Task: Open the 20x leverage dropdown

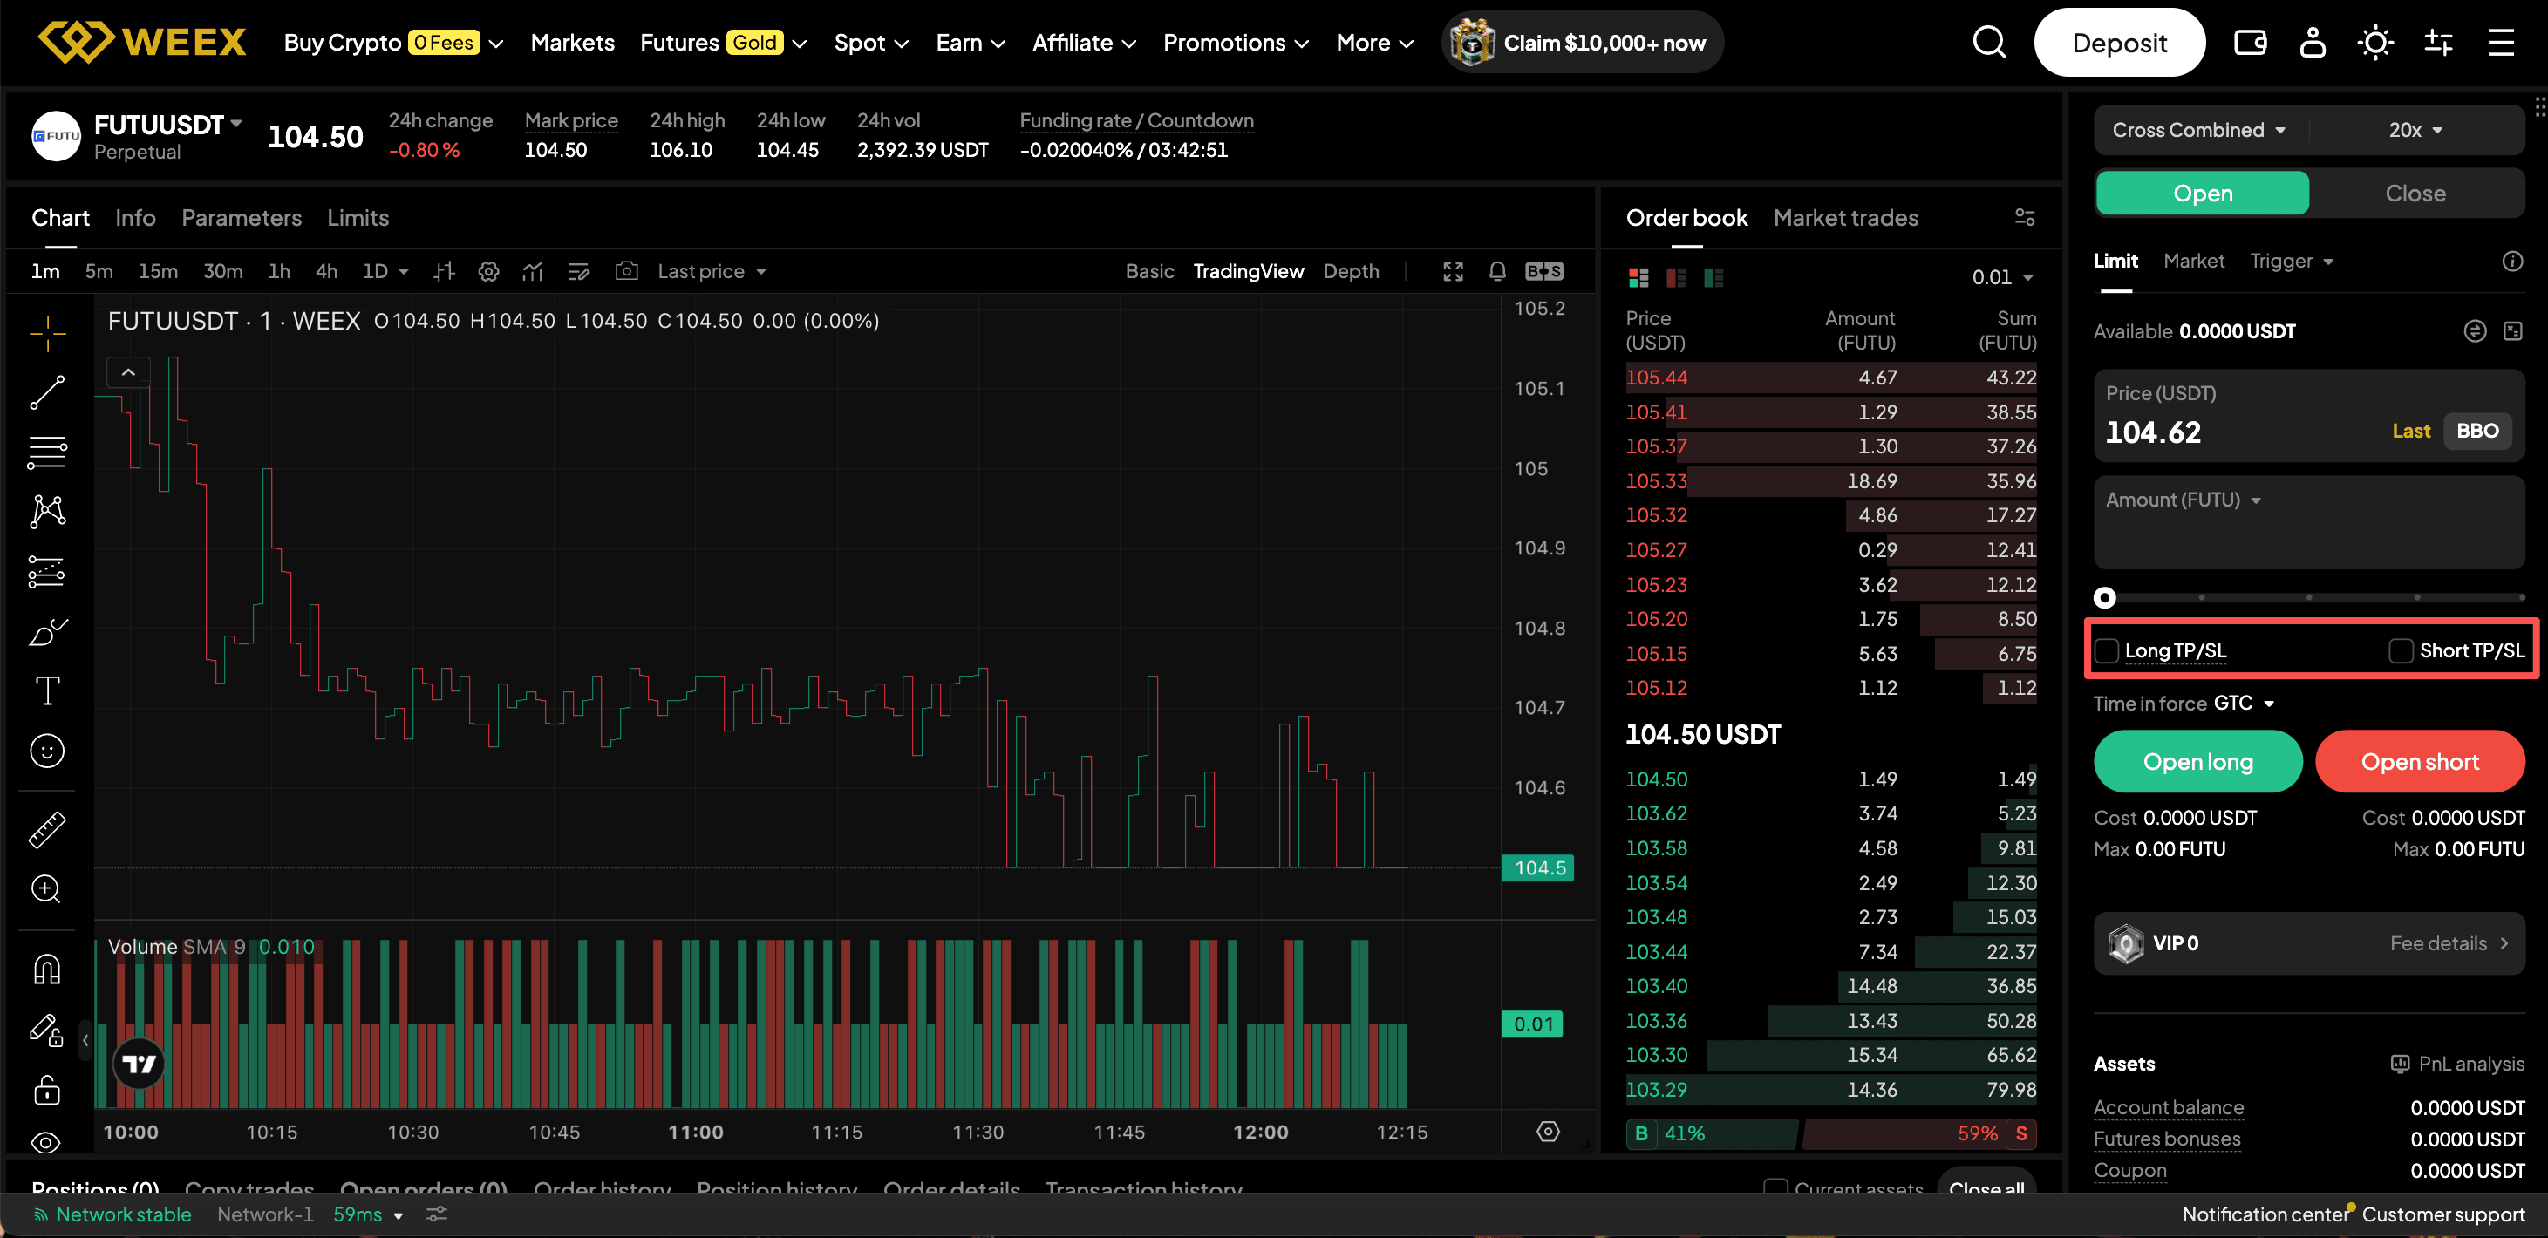Action: (x=2415, y=130)
